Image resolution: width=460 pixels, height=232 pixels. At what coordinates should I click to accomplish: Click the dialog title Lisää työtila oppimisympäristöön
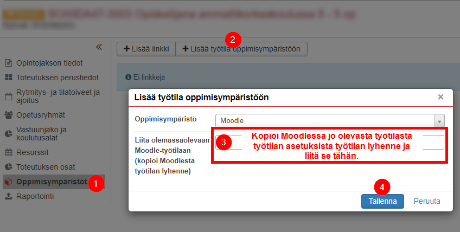coord(201,98)
